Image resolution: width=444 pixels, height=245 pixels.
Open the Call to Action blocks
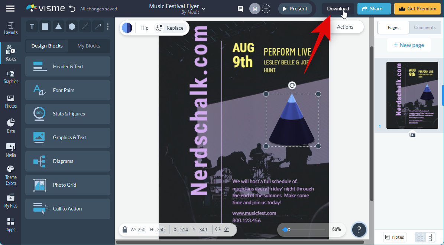pyautogui.click(x=68, y=209)
